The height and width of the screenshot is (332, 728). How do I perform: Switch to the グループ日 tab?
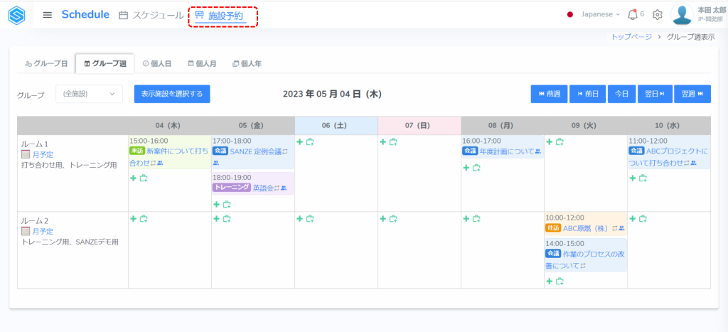click(x=46, y=64)
